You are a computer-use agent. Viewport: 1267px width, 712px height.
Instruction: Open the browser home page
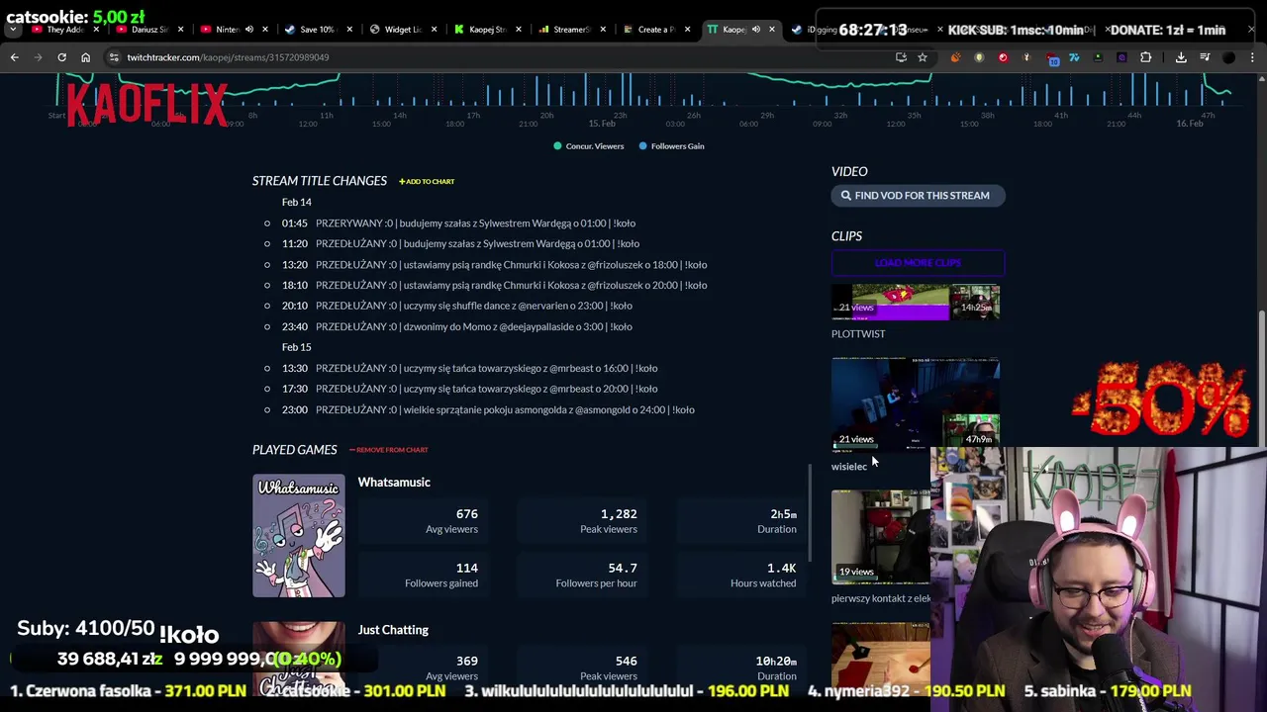coord(85,57)
